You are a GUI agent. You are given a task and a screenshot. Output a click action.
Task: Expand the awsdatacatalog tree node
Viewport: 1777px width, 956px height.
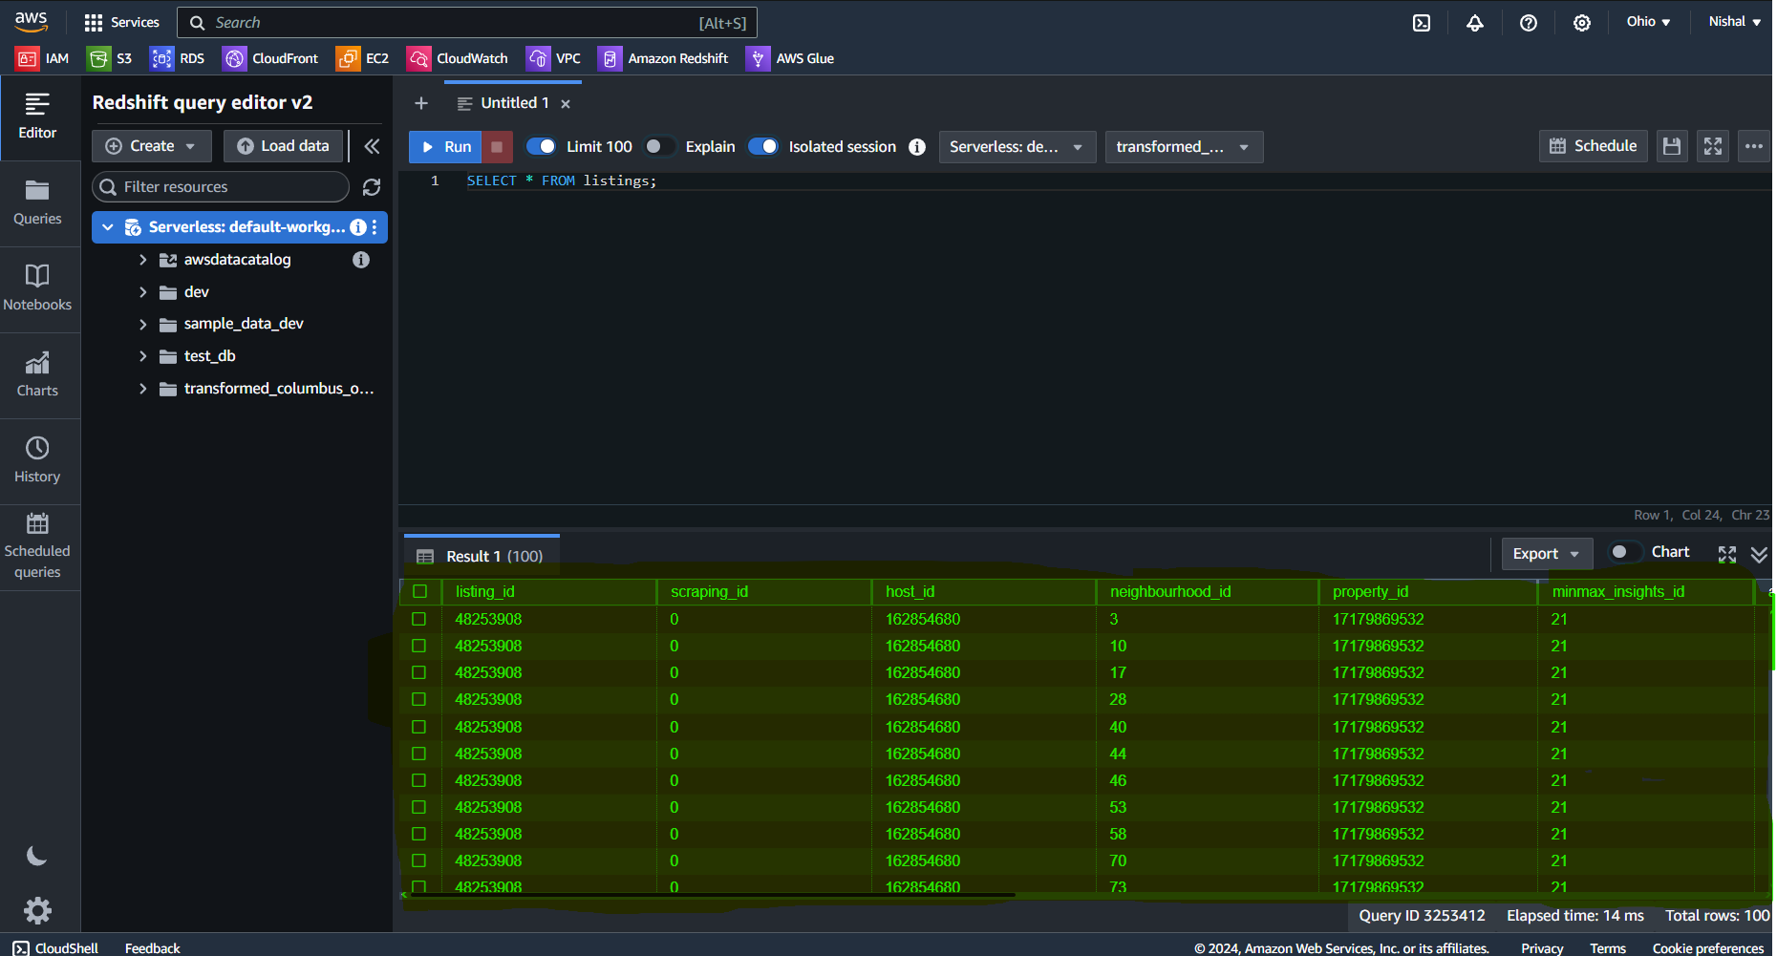143,260
